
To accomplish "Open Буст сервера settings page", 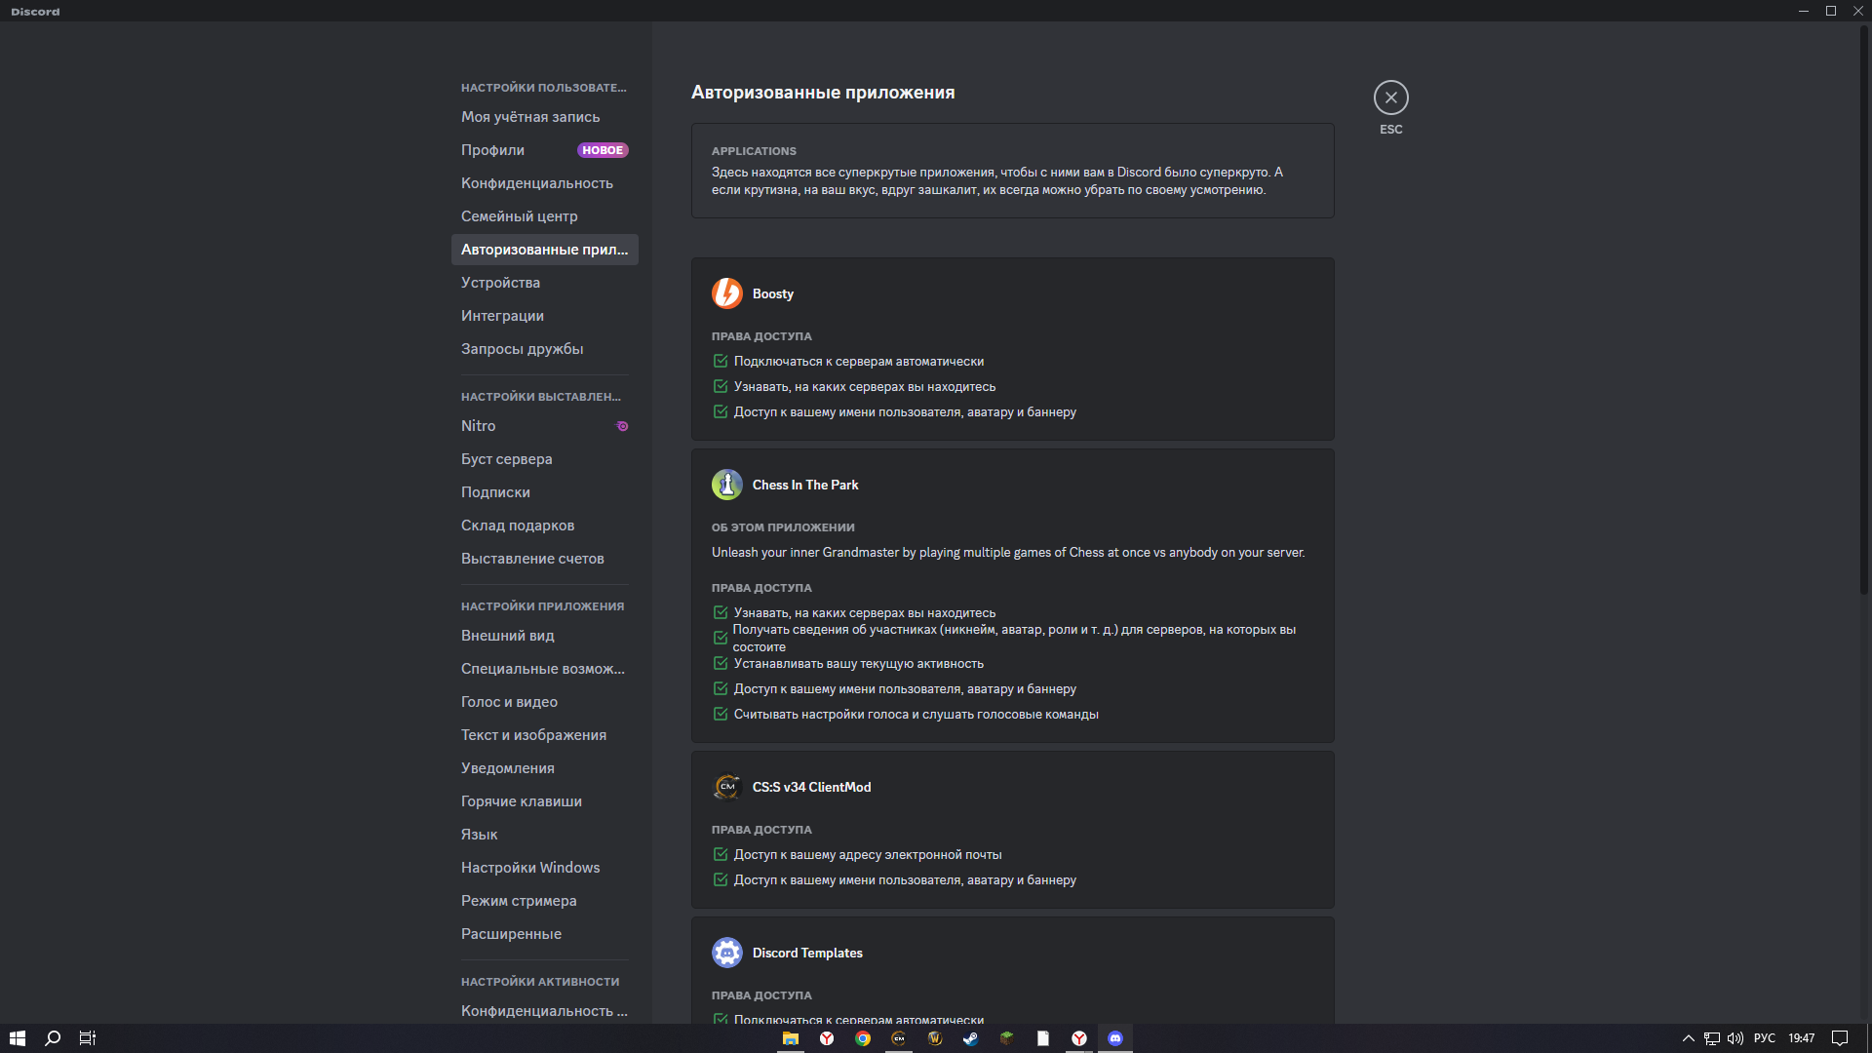I will tap(506, 459).
